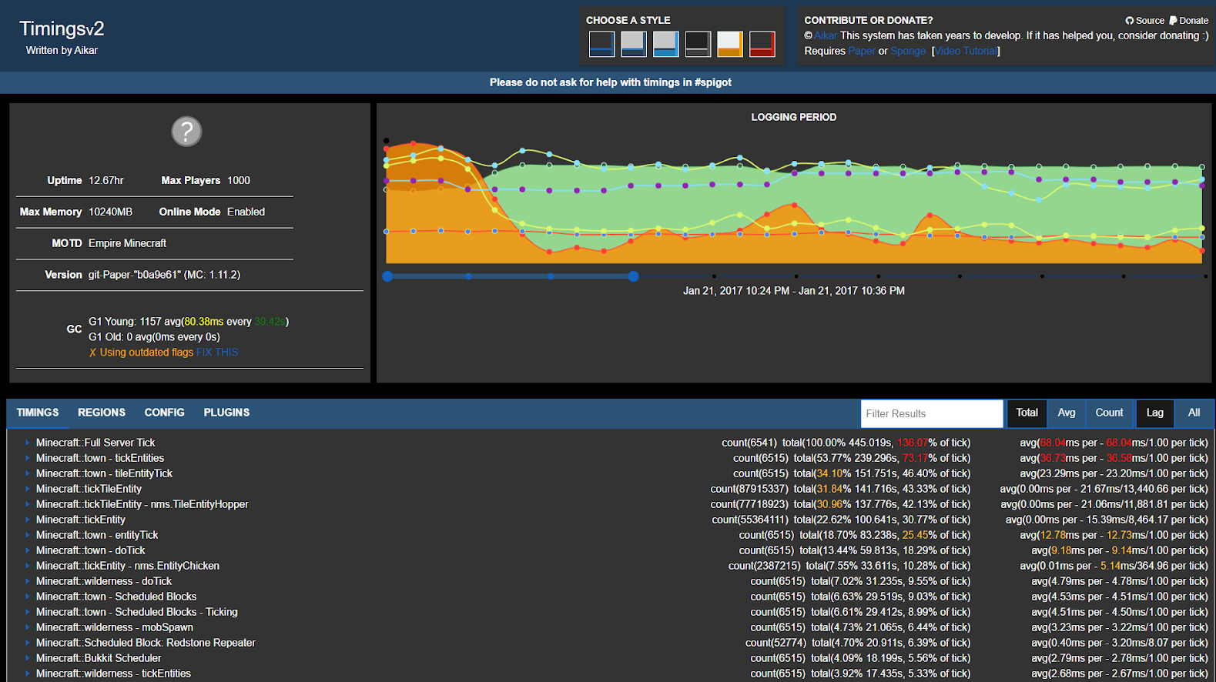Image resolution: width=1216 pixels, height=682 pixels.
Task: Expand the town - Scheduled Blocks row
Action: tap(27, 597)
